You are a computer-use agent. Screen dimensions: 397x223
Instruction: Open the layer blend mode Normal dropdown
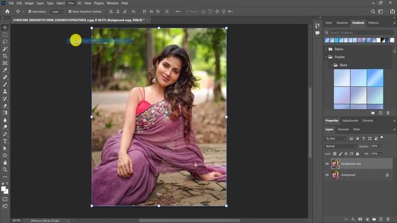point(341,146)
